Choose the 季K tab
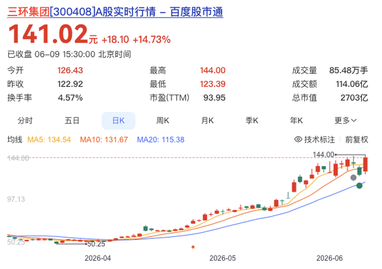 coord(251,120)
